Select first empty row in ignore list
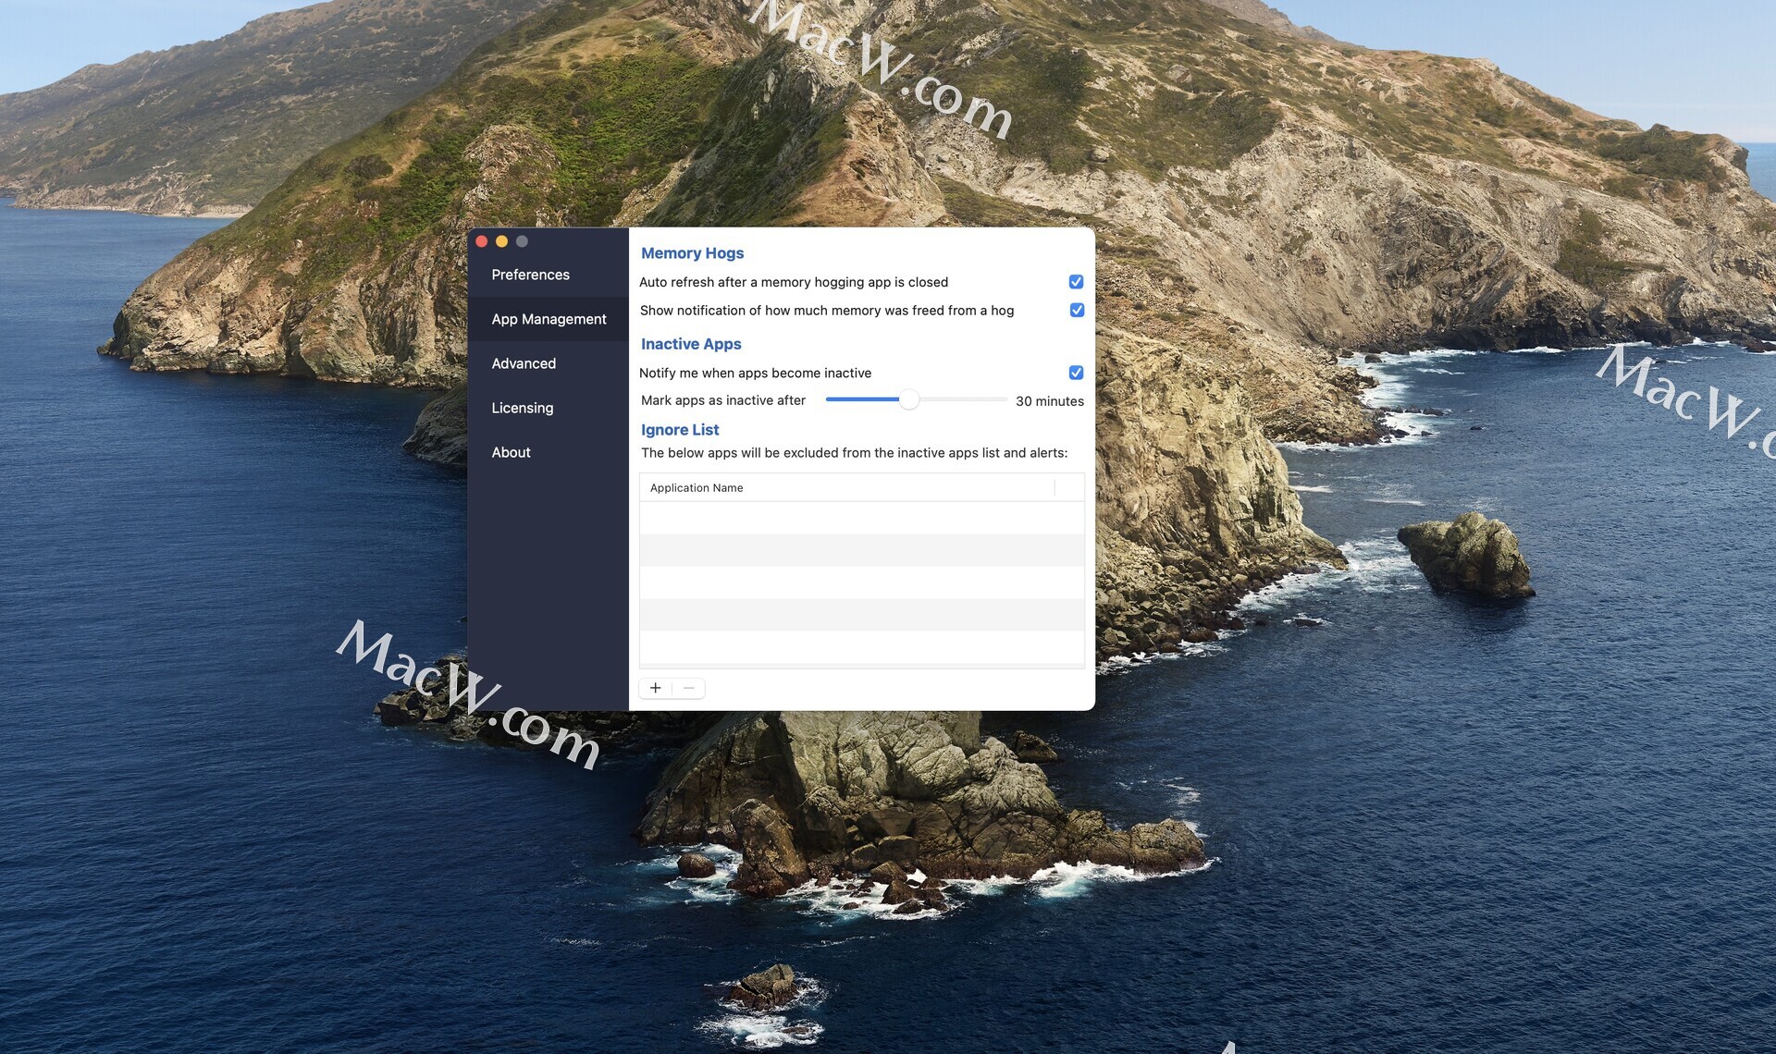The image size is (1776, 1054). [860, 518]
